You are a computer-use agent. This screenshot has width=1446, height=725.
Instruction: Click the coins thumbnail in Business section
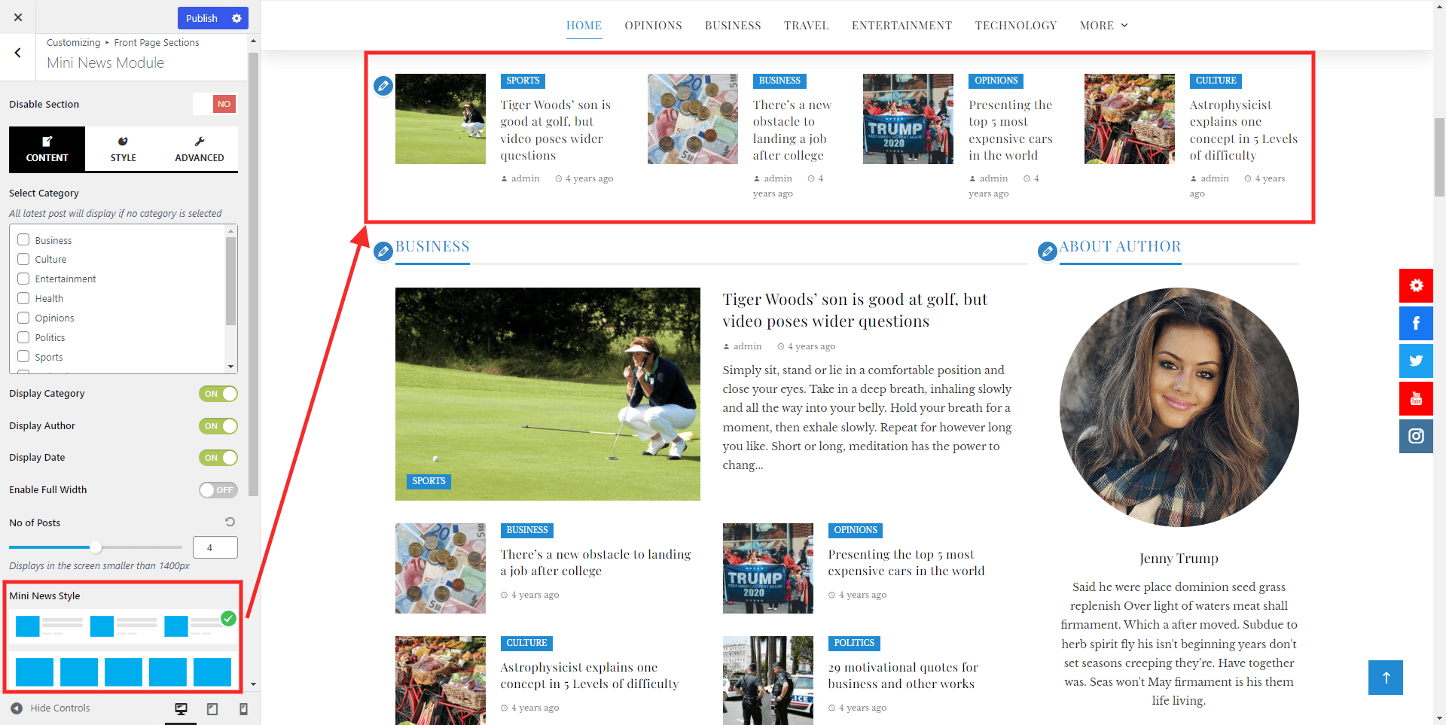point(441,568)
